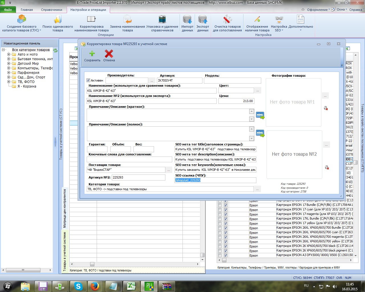The height and width of the screenshot is (292, 365).
Task: Open Excel from the taskbar
Action: click(131, 286)
